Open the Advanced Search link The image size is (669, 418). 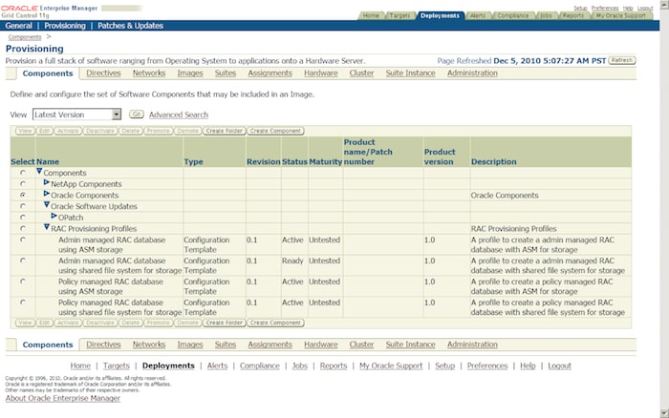coord(179,115)
